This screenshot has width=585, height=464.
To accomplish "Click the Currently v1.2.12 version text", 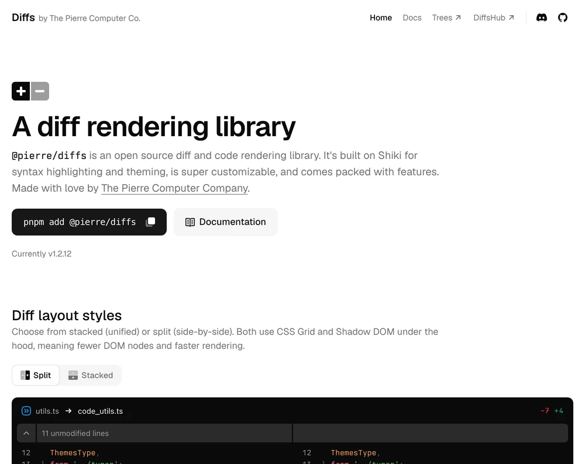I will click(42, 254).
